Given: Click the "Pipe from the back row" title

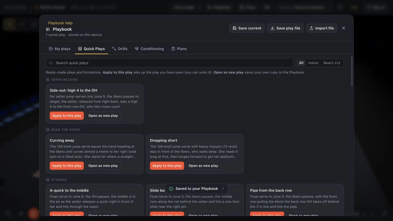Looking at the screenshot, I should [271, 191].
